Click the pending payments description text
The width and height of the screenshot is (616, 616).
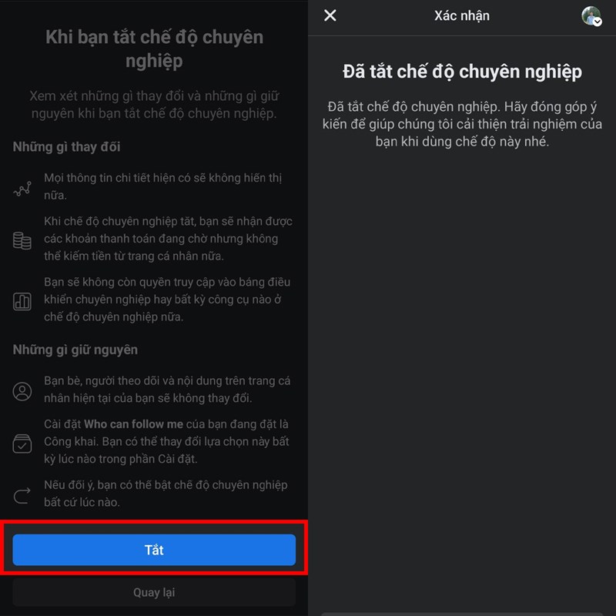pos(168,239)
